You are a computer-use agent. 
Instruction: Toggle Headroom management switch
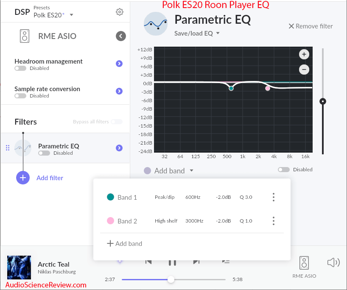click(20, 68)
